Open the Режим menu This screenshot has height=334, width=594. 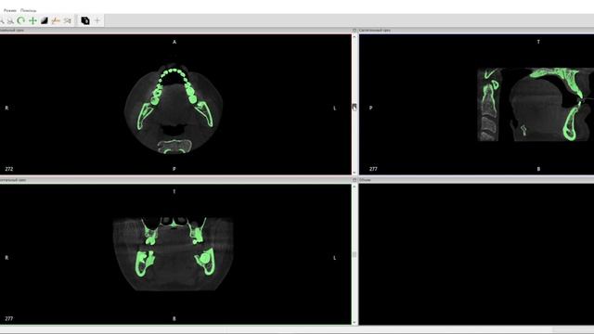click(x=10, y=10)
